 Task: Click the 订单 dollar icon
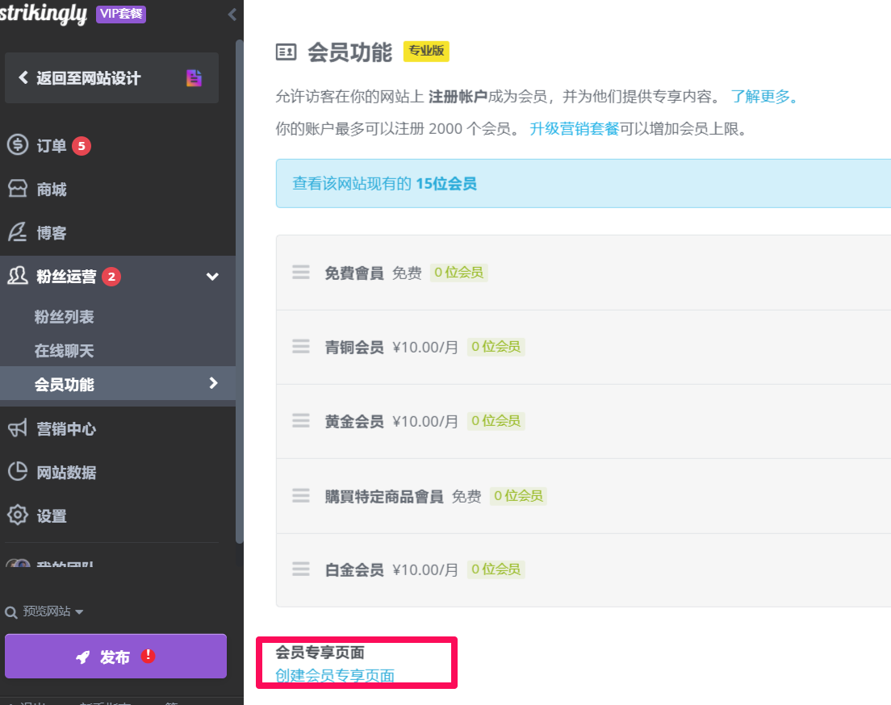18,145
